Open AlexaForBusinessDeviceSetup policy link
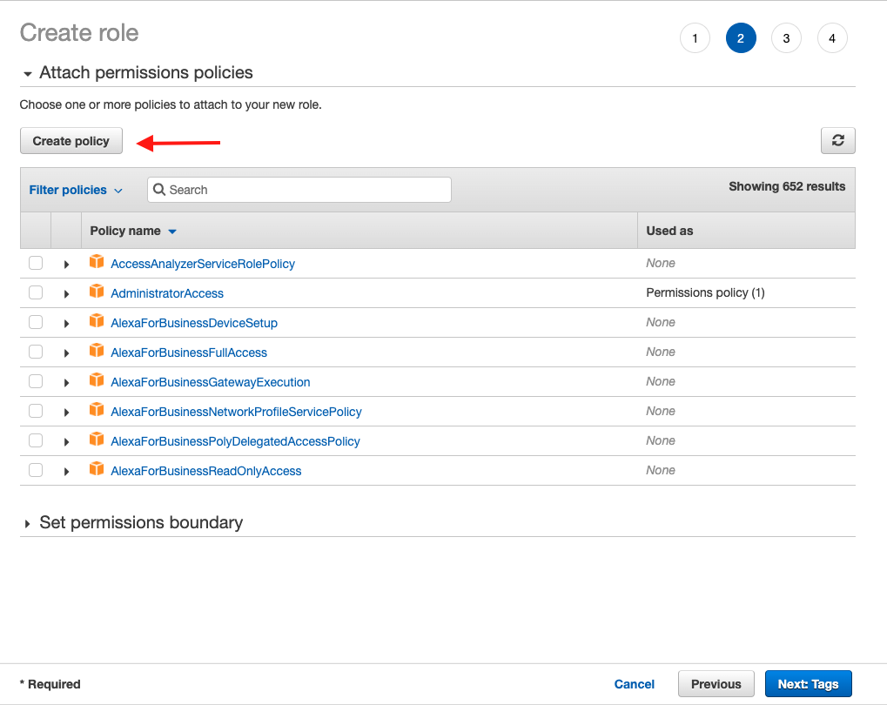Viewport: 887px width, 705px height. [194, 323]
